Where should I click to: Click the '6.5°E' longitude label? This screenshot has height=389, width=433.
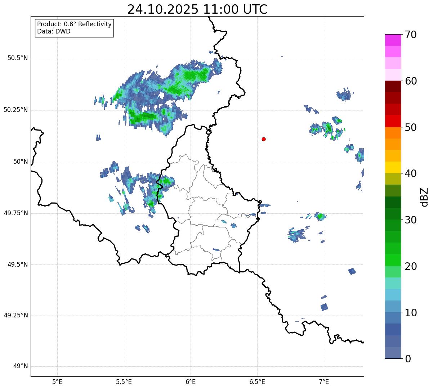pyautogui.click(x=257, y=382)
